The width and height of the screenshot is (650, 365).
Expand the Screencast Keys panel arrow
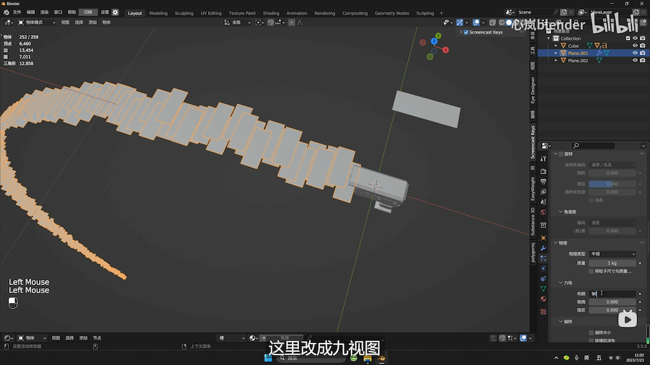(461, 32)
